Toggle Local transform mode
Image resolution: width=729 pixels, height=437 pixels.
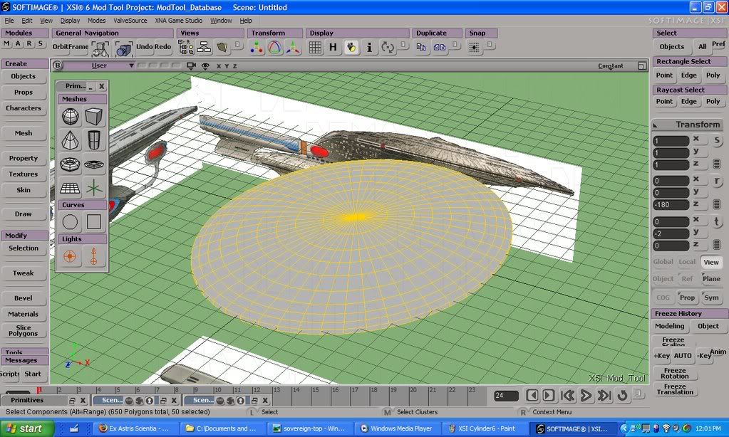point(687,262)
